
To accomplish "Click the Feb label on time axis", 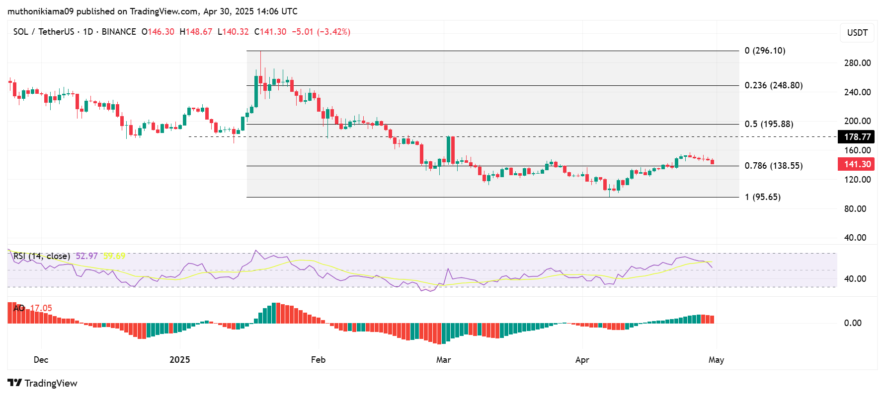I will 318,360.
